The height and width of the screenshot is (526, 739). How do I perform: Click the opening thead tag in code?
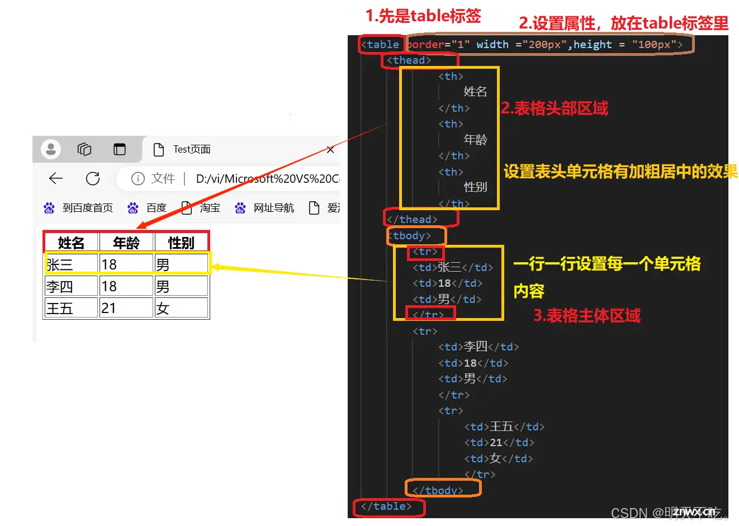click(x=409, y=60)
